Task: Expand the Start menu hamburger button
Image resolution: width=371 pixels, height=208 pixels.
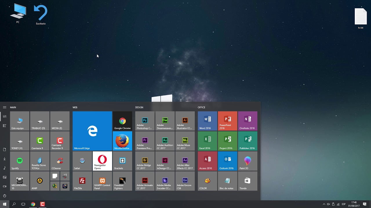Action: pos(5,107)
